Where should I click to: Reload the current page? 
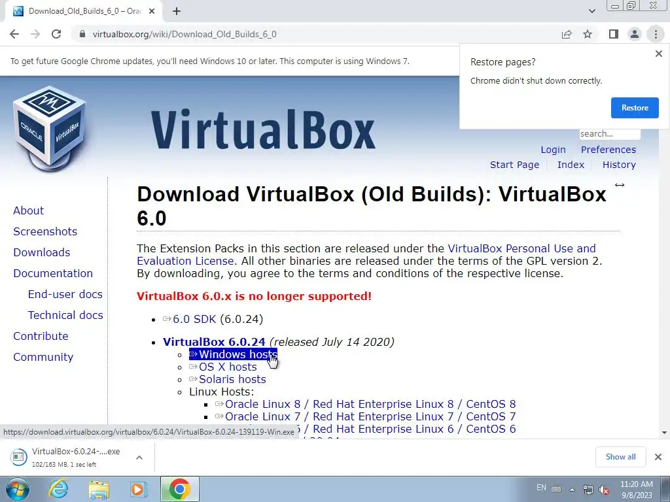pos(56,34)
